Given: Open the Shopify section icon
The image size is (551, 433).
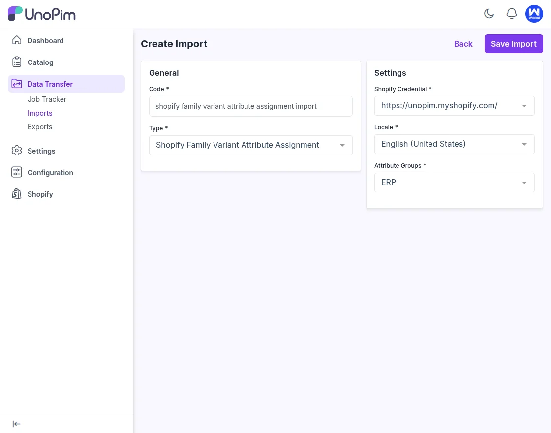Looking at the screenshot, I should (x=17, y=194).
